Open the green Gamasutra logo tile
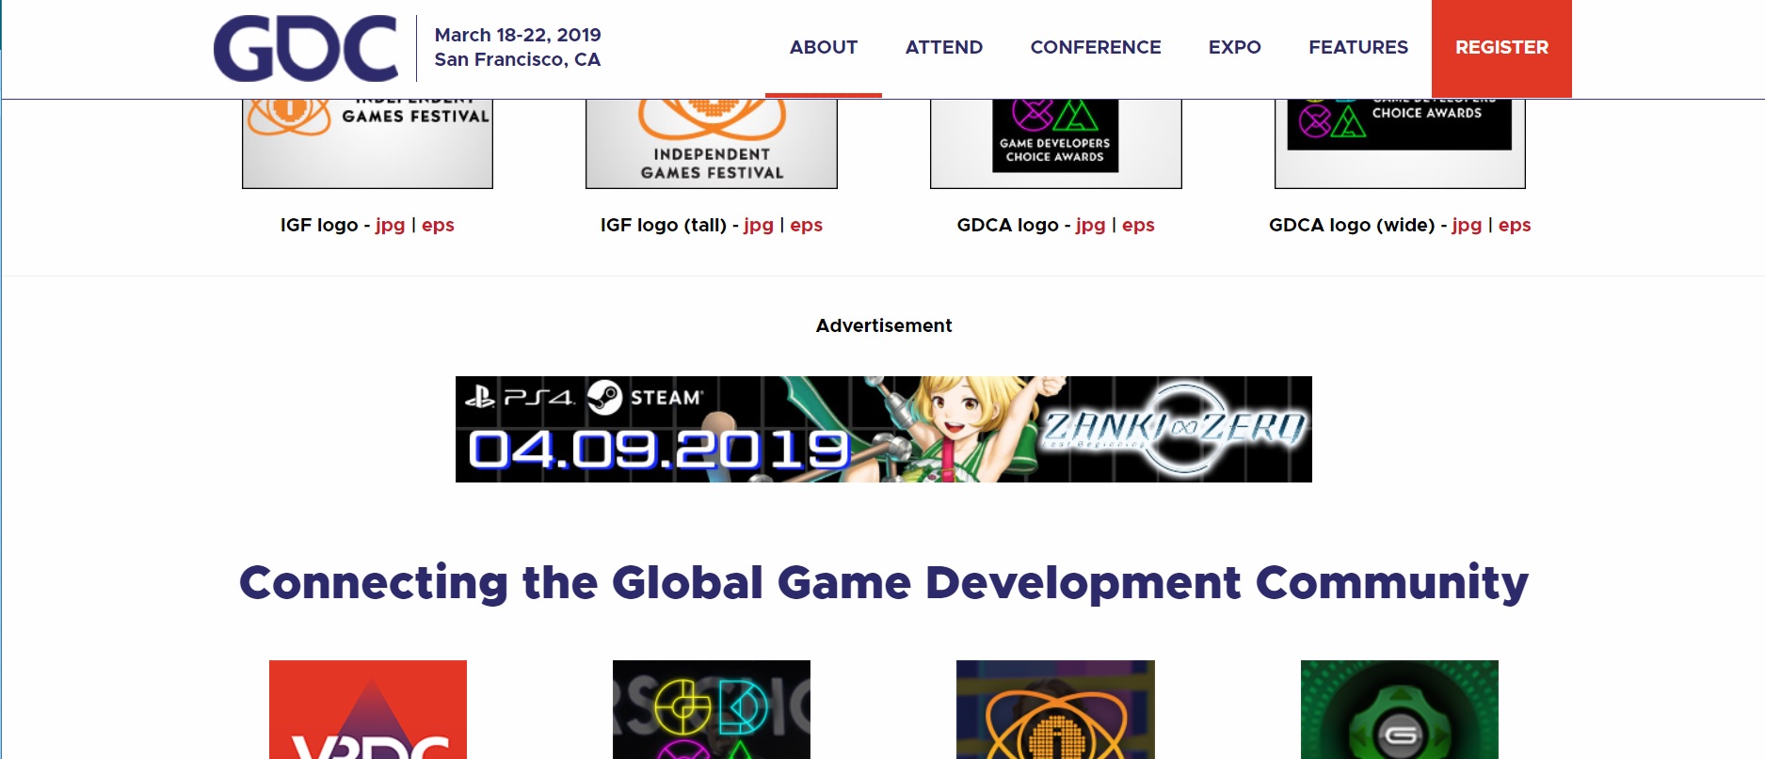 (1400, 709)
